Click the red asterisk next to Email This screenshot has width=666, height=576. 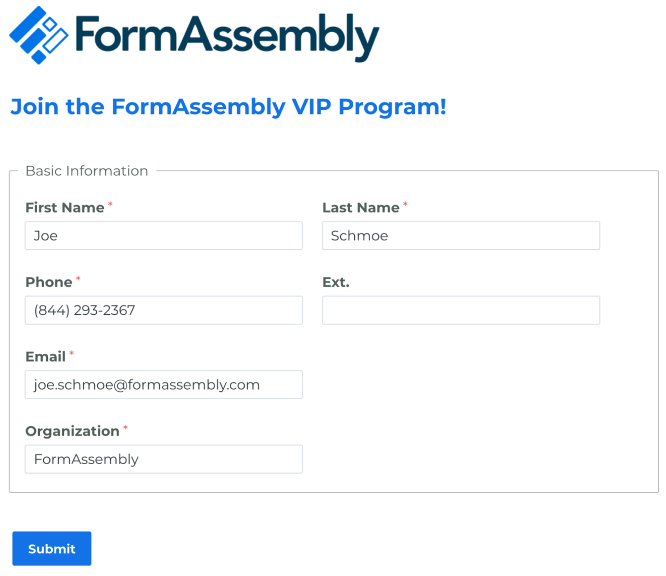(x=71, y=353)
